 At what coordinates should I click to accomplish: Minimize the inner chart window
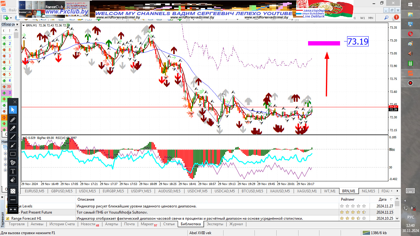point(386,10)
